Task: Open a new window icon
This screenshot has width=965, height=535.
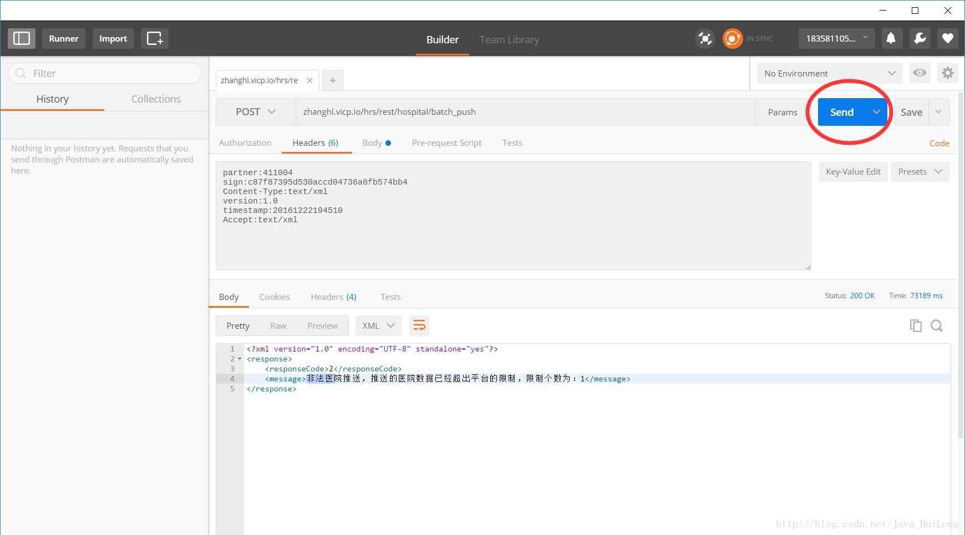Action: pos(154,38)
